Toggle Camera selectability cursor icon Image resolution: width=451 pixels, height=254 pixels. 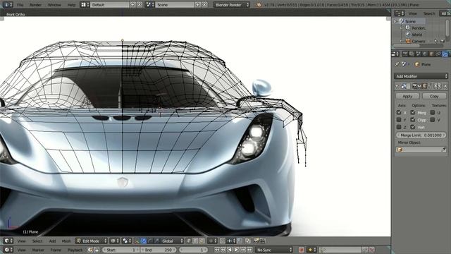pyautogui.click(x=435, y=41)
